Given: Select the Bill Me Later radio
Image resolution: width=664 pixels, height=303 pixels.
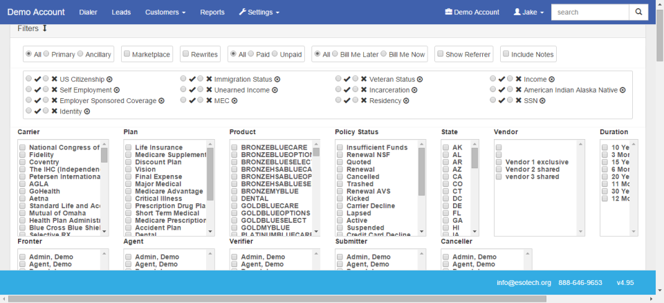Looking at the screenshot, I should (335, 54).
